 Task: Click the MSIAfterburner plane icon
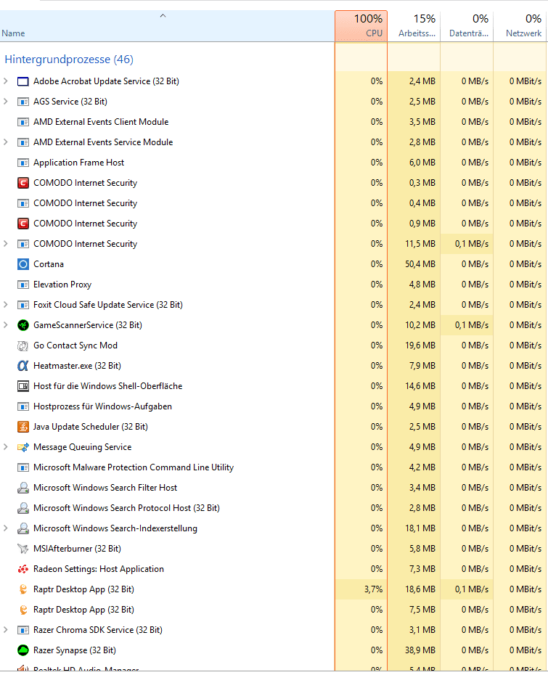pos(23,549)
